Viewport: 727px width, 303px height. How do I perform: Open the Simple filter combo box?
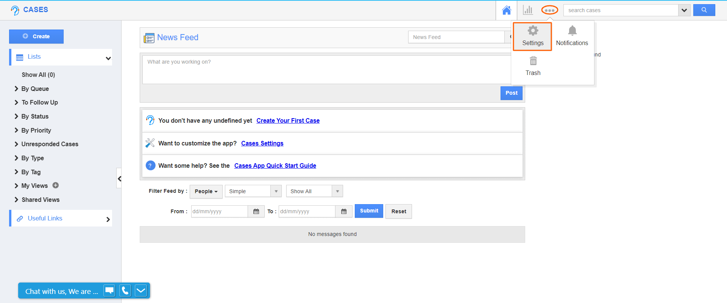[253, 191]
